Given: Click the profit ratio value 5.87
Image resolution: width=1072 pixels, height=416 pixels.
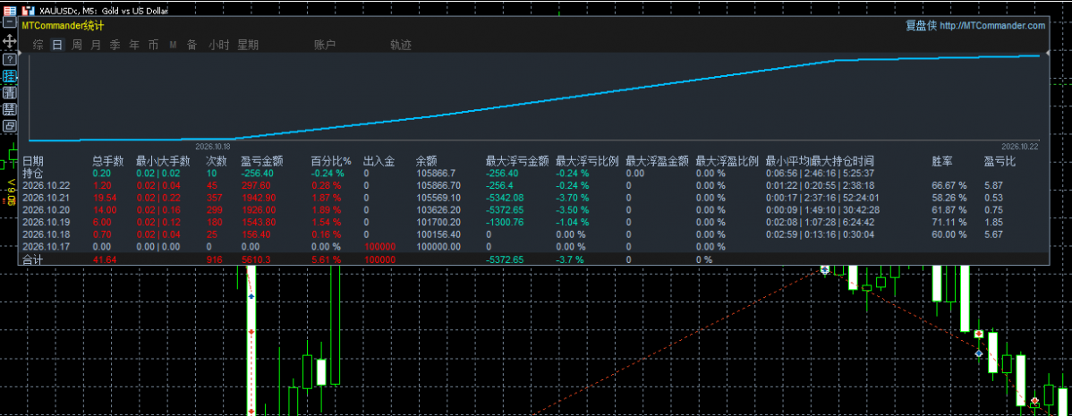Looking at the screenshot, I should (x=993, y=185).
